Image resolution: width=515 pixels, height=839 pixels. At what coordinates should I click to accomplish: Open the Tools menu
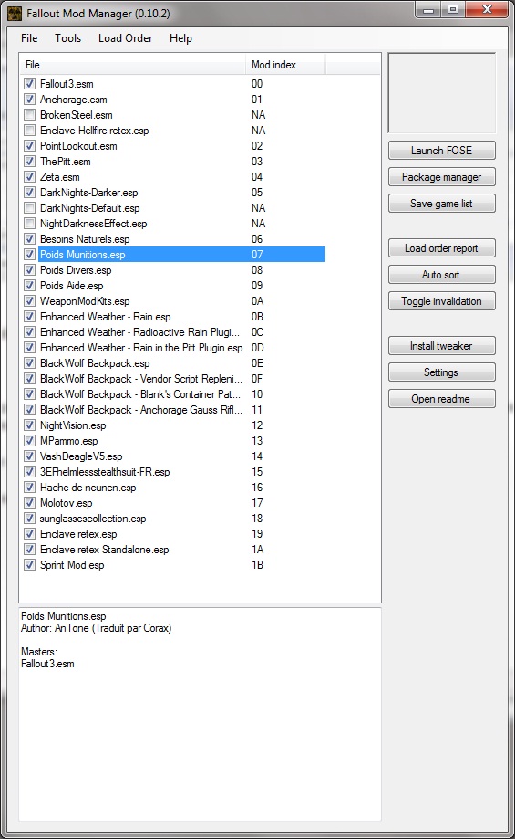pyautogui.click(x=67, y=38)
